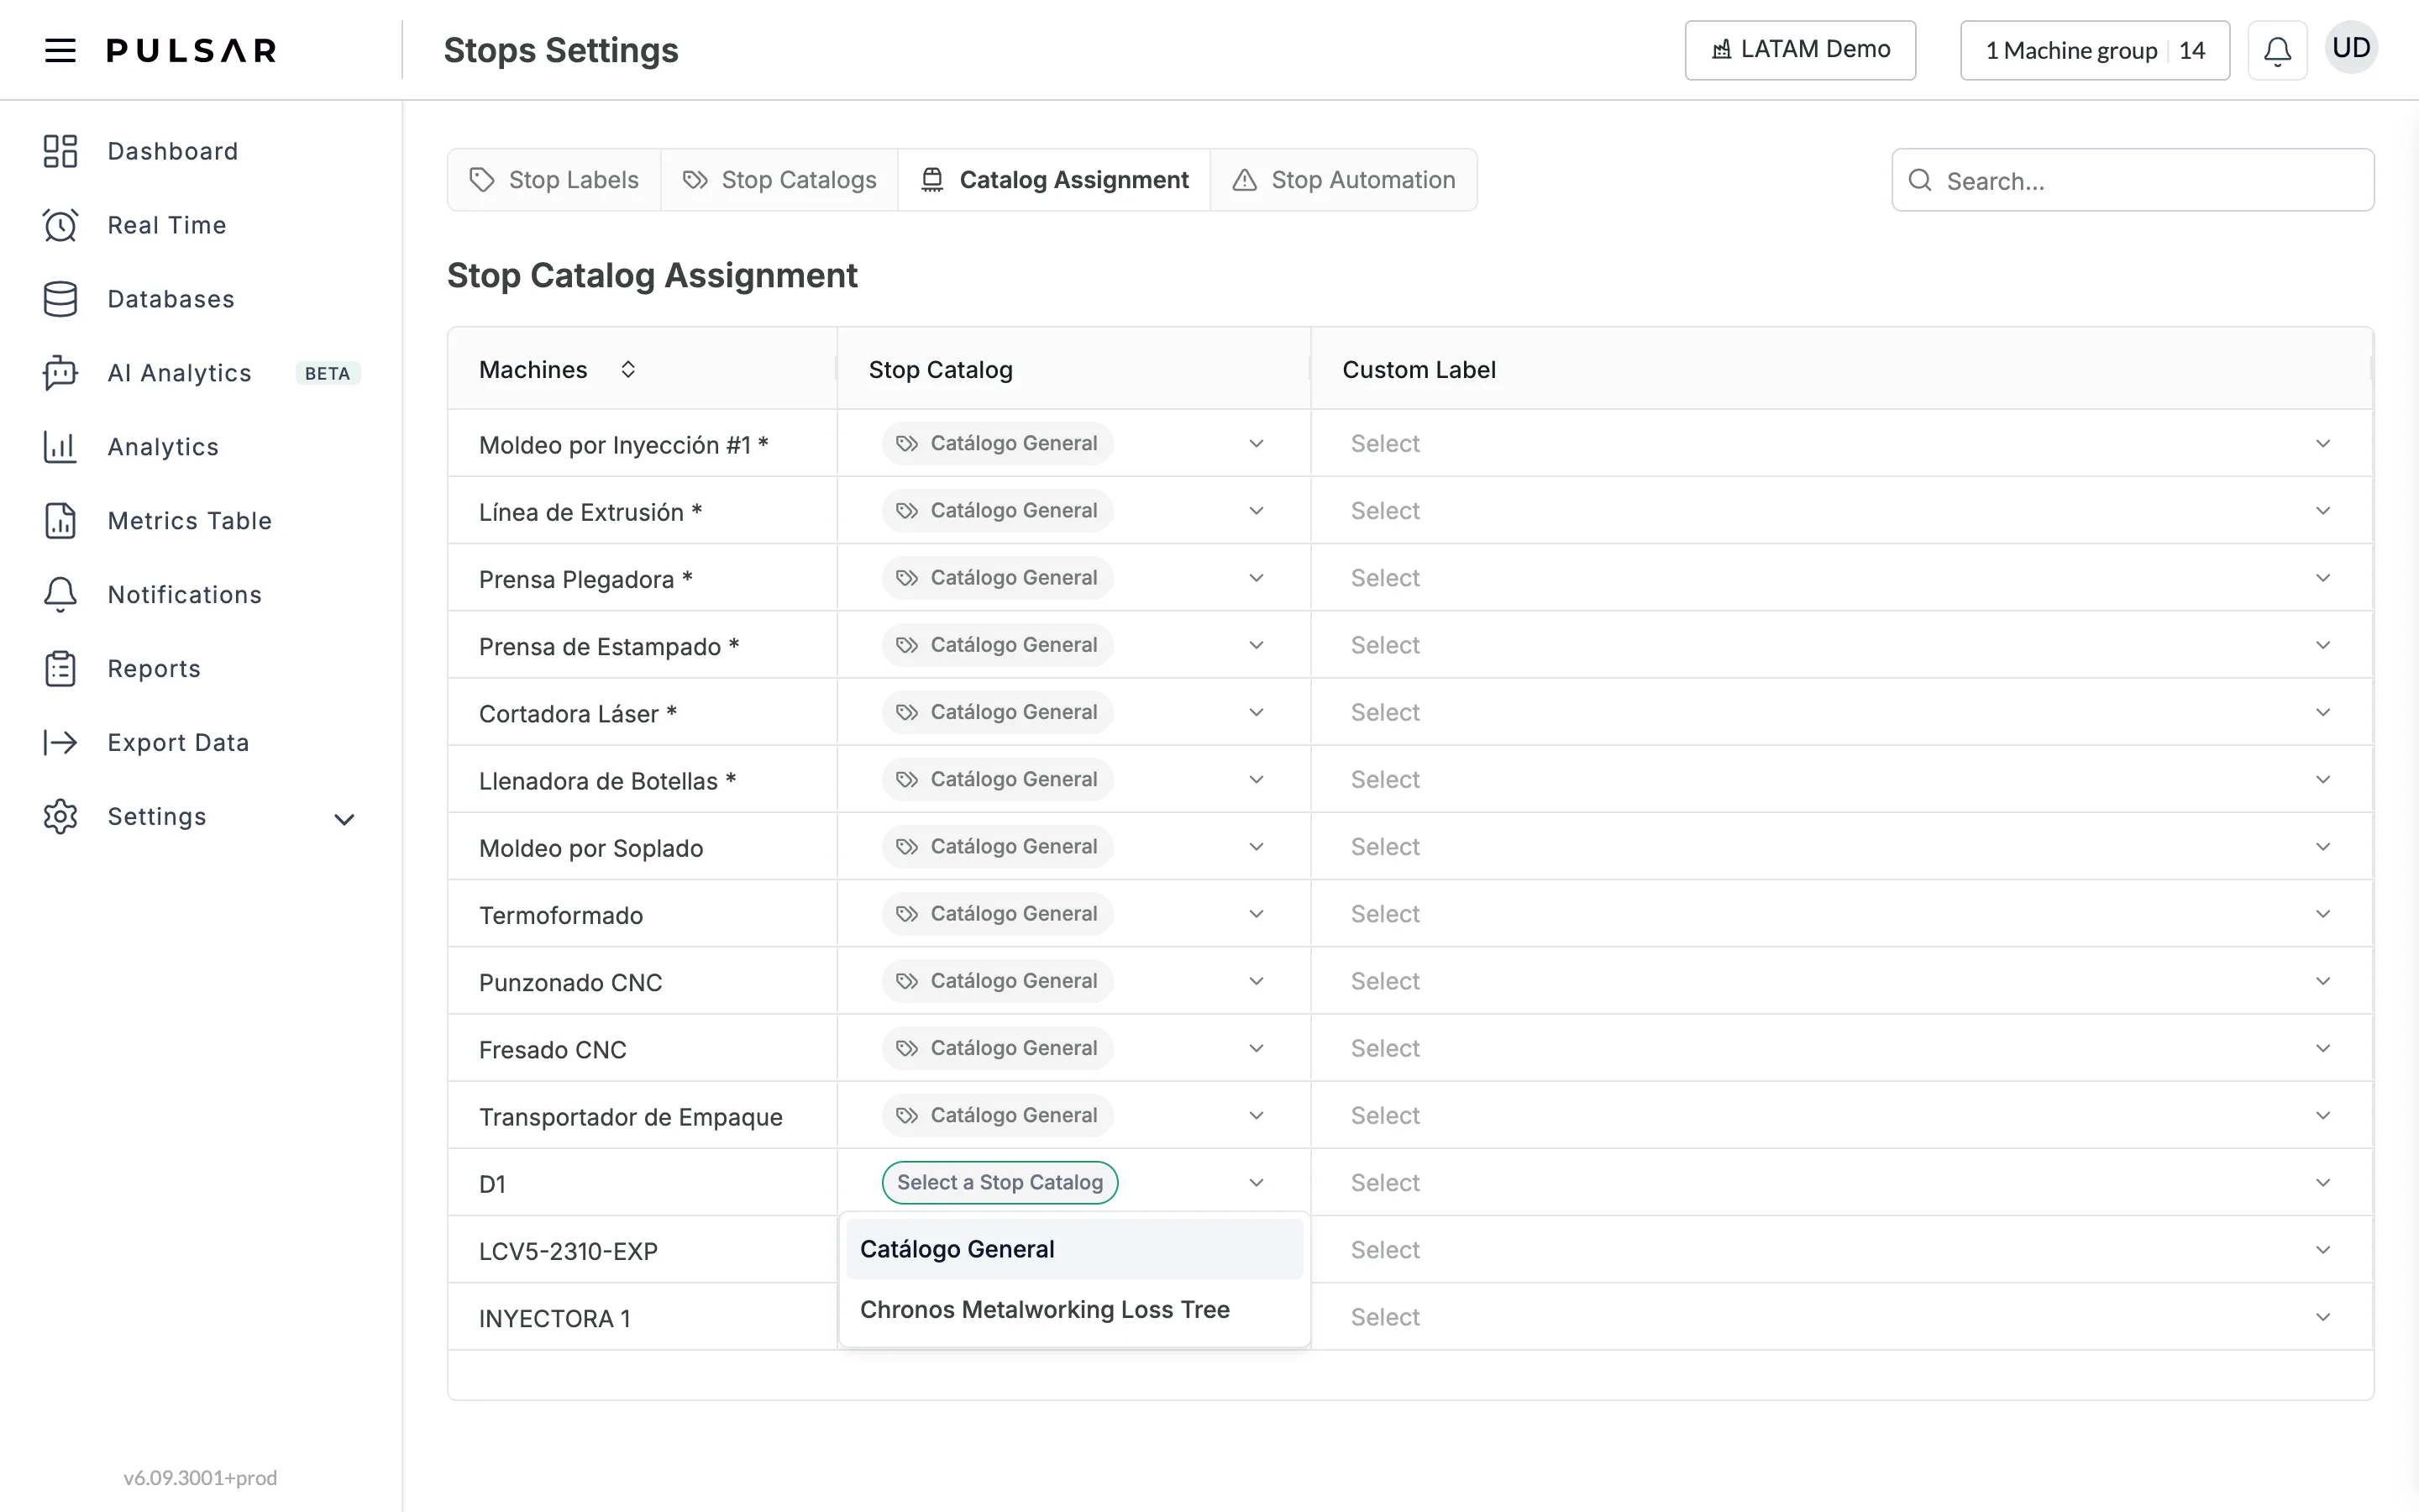The height and width of the screenshot is (1512, 2419).
Task: Click tag icon in Fresado CNC catalog
Action: tap(906, 1048)
